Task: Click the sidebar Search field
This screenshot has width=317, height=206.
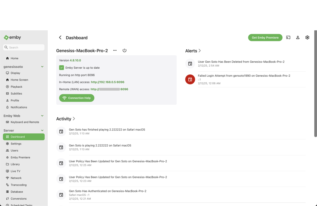Action: 24,48
